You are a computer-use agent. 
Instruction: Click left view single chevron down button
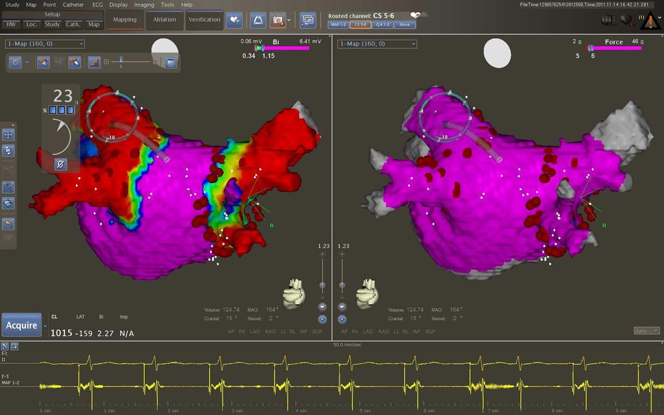(322, 307)
